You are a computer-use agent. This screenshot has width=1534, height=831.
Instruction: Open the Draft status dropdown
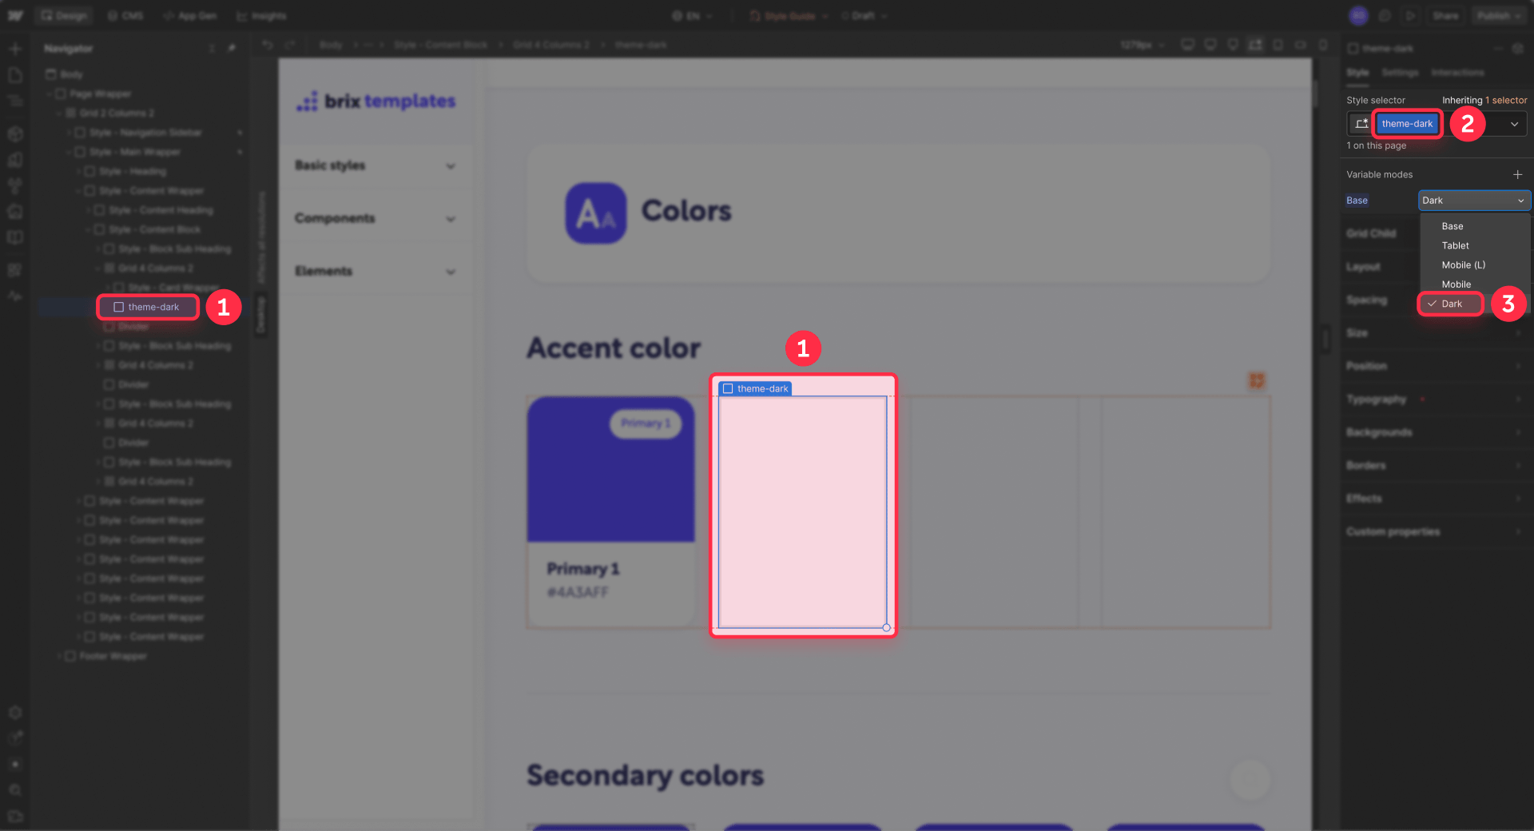pyautogui.click(x=864, y=16)
